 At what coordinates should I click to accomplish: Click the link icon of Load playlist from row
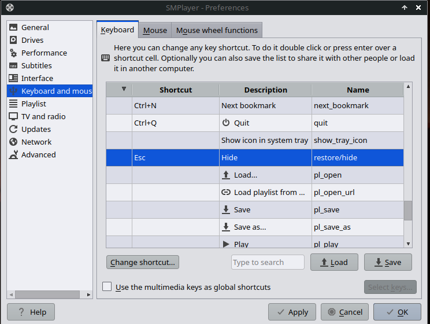click(x=226, y=192)
